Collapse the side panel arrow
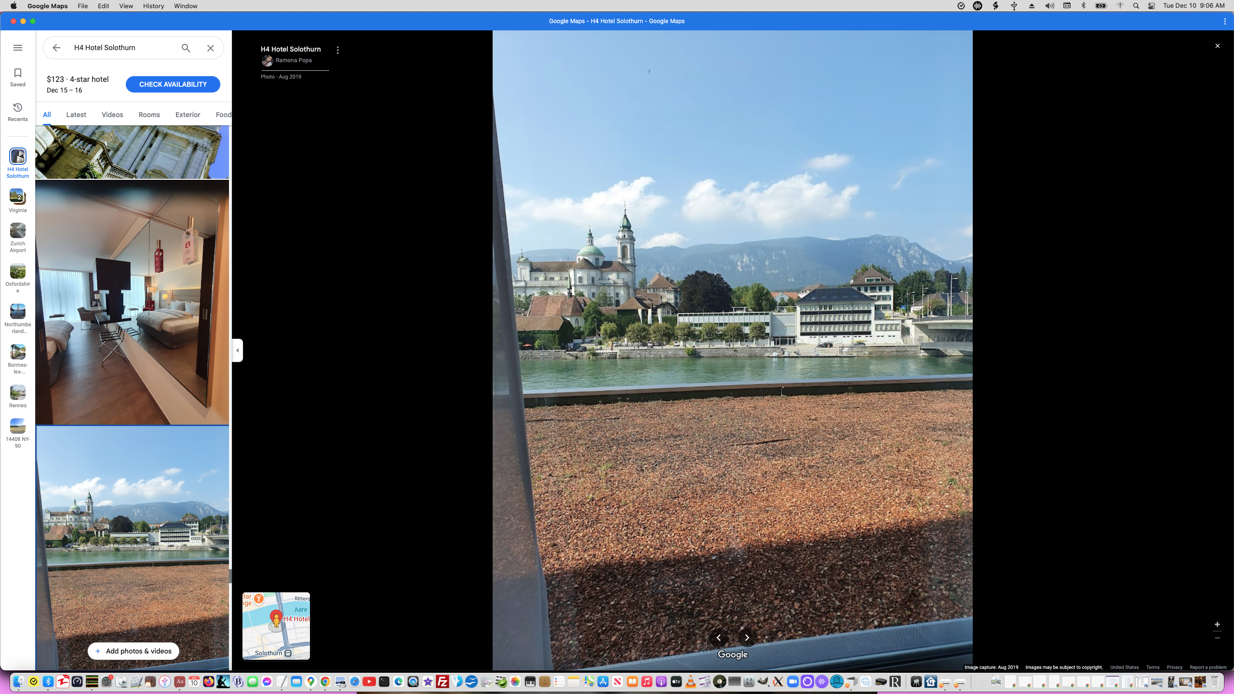Image resolution: width=1234 pixels, height=694 pixels. [x=237, y=350]
